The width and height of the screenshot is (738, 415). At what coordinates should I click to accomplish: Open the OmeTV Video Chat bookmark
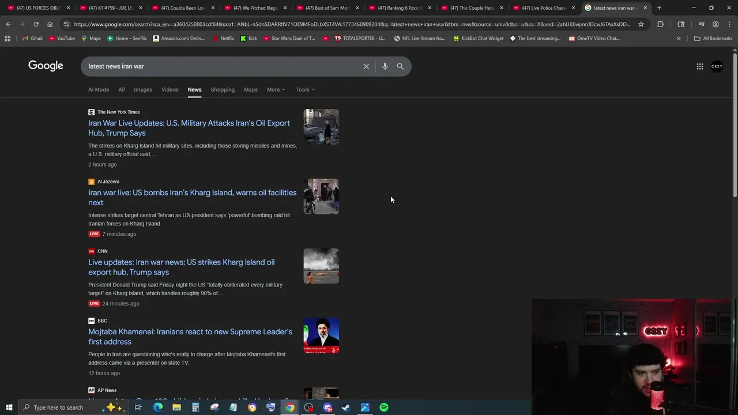594,38
